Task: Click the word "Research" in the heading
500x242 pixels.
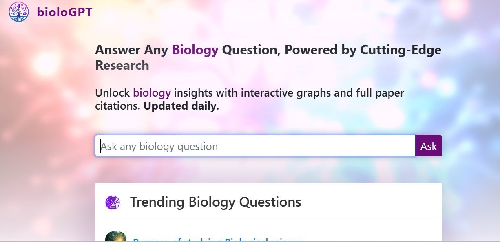Action: tap(122, 65)
